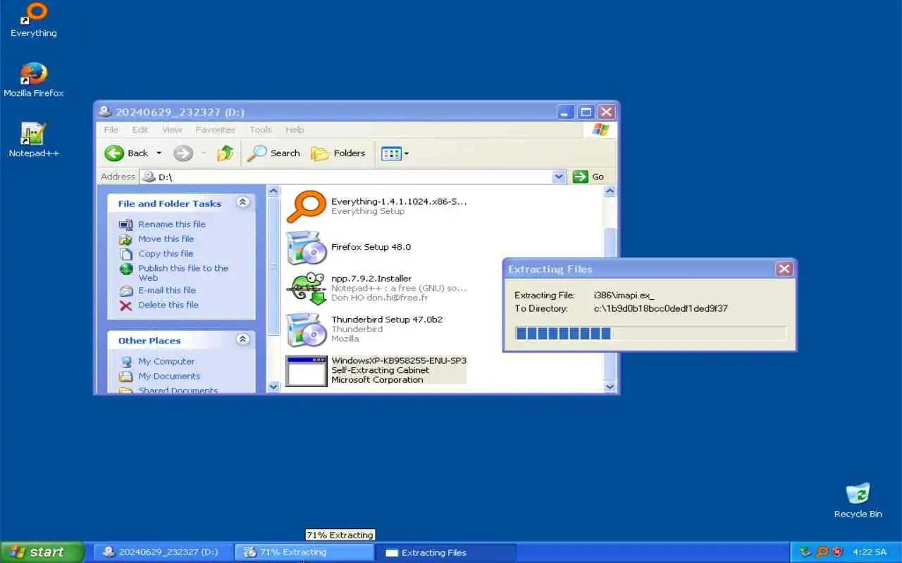Screen dimensions: 902x563
Task: Go up one folder level
Action: (x=225, y=153)
